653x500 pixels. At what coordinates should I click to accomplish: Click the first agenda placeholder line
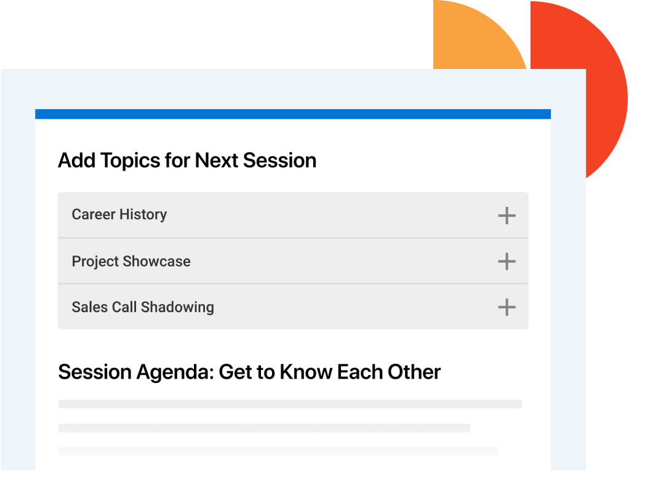290,404
